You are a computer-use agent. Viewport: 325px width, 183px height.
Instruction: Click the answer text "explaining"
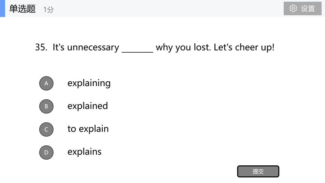point(89,84)
